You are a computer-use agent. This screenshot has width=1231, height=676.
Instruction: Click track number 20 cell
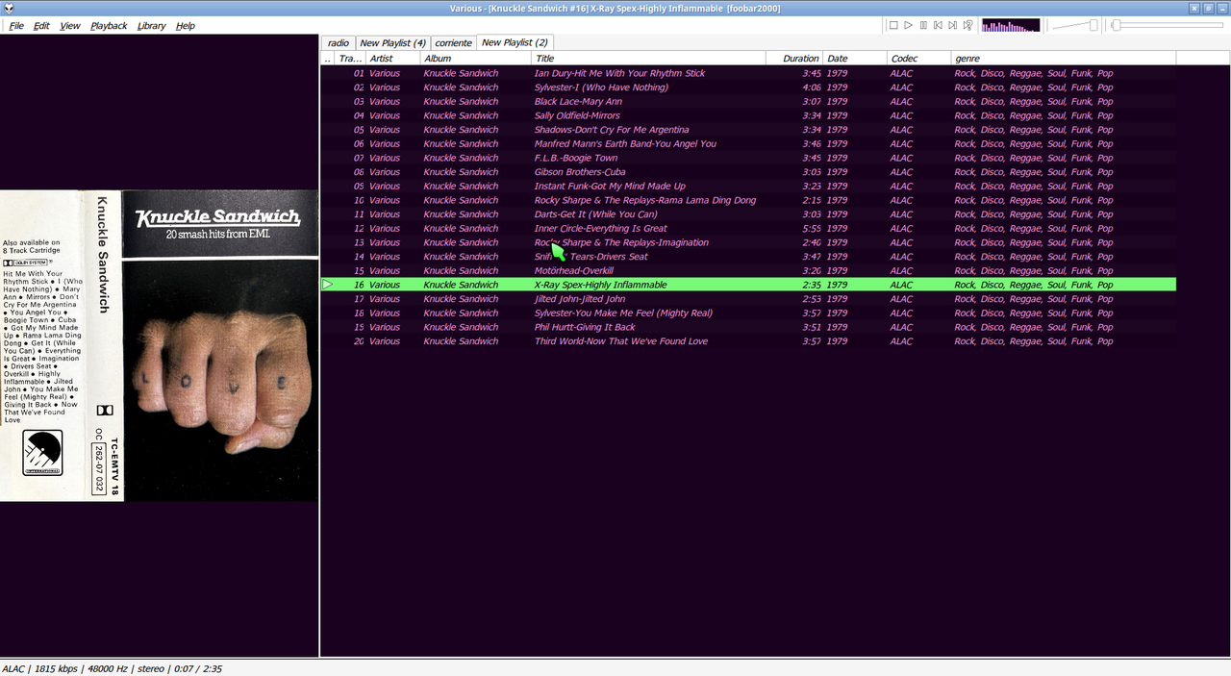click(359, 341)
